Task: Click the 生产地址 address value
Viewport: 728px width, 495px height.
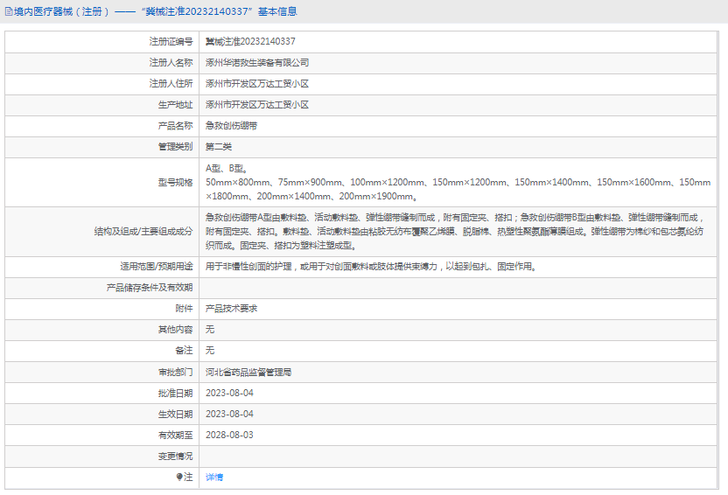Action: tap(257, 105)
